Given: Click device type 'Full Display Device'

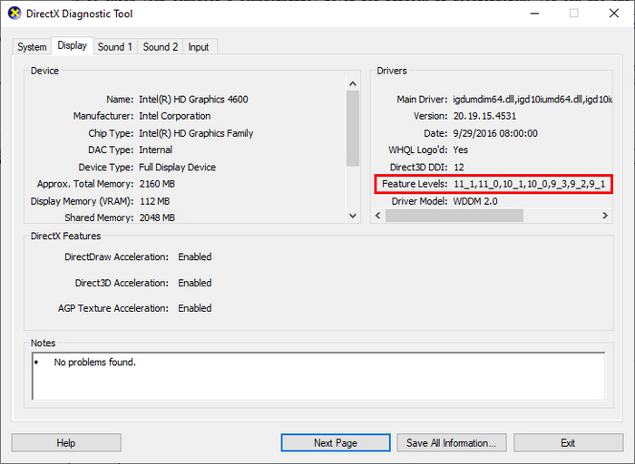Looking at the screenshot, I should [x=178, y=167].
